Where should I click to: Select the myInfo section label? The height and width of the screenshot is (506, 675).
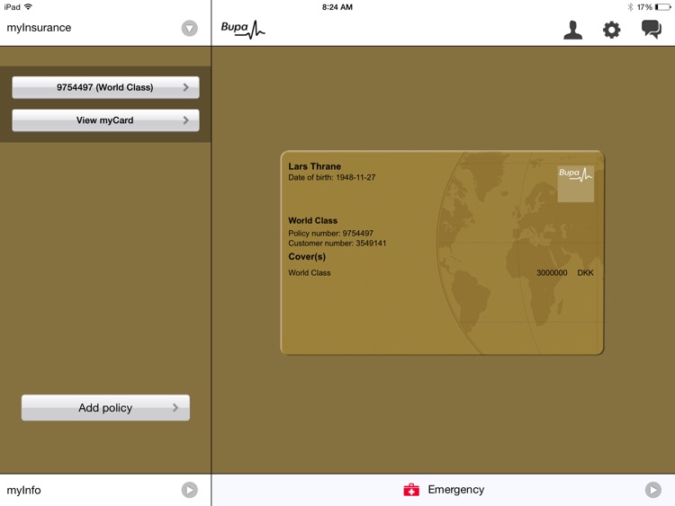[x=23, y=490]
